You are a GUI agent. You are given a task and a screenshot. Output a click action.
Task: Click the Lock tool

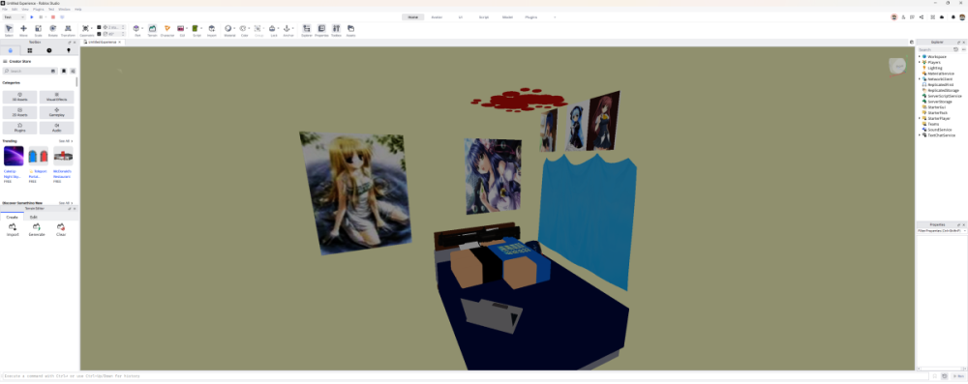272,29
